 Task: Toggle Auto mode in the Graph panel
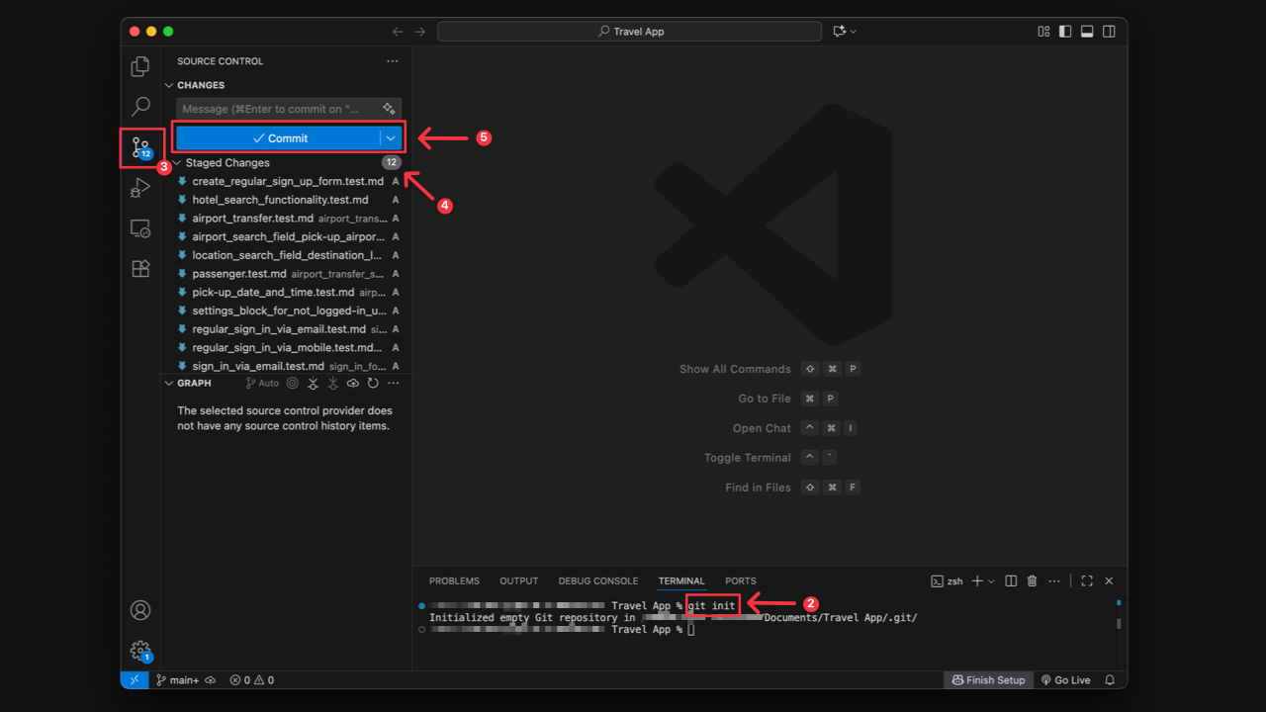(x=261, y=383)
